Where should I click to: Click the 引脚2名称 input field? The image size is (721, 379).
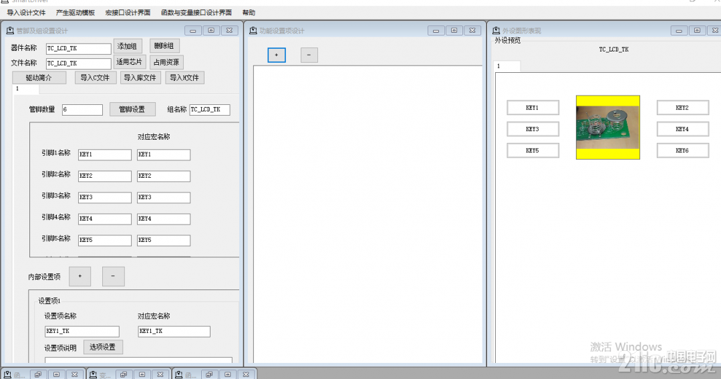click(105, 176)
